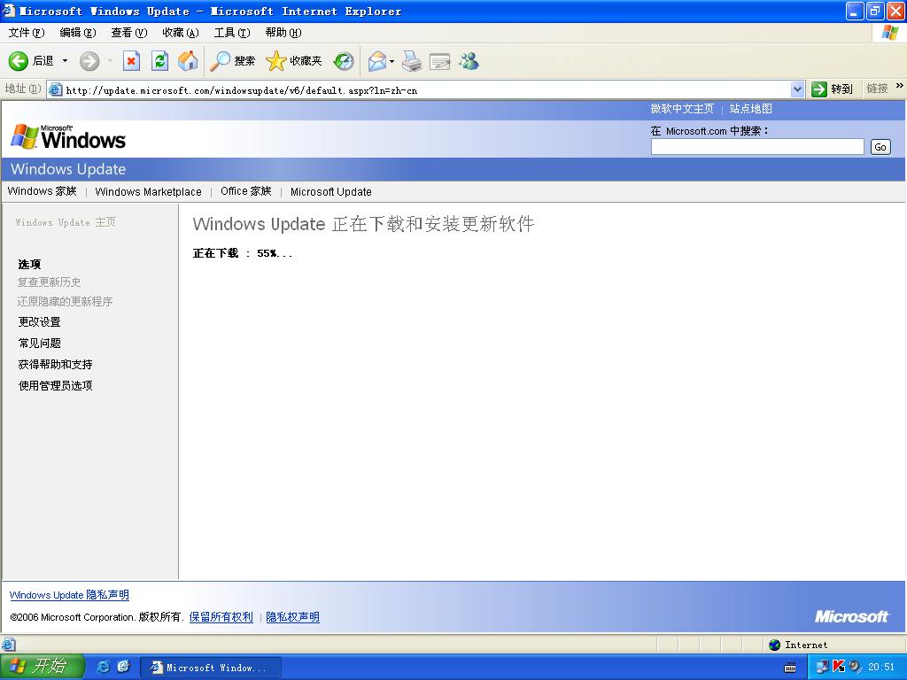907x680 pixels.
Task: Print the page with the printer icon
Action: (x=412, y=61)
